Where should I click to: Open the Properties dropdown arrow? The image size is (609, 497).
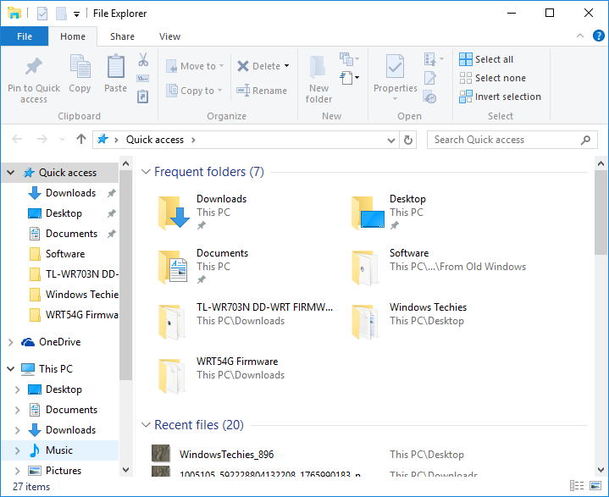(395, 98)
